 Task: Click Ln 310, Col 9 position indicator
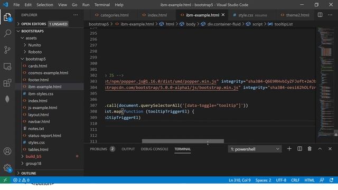[239, 180]
